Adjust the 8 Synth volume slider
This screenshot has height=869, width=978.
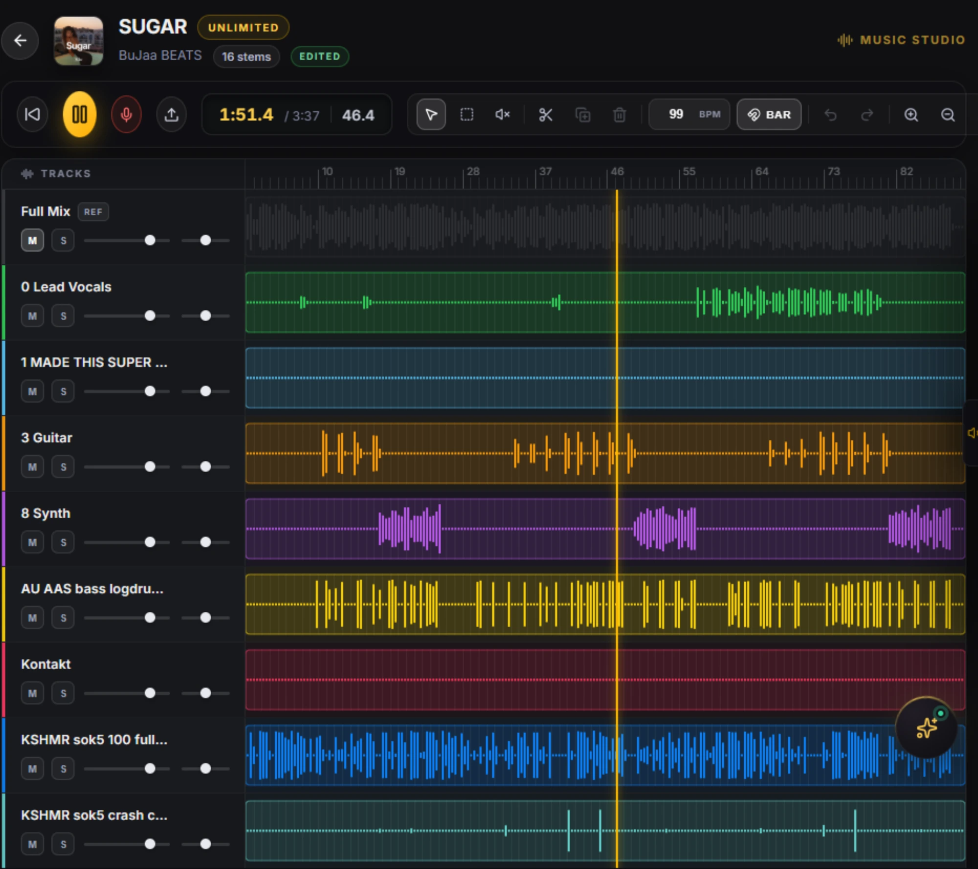(x=127, y=543)
